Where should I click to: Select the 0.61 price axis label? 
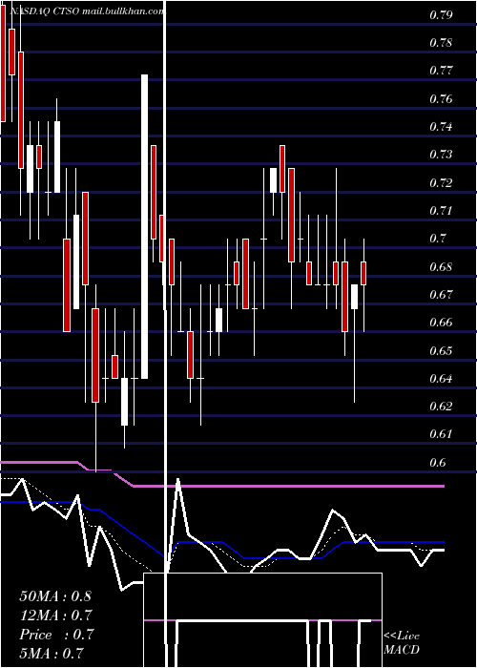tap(441, 434)
